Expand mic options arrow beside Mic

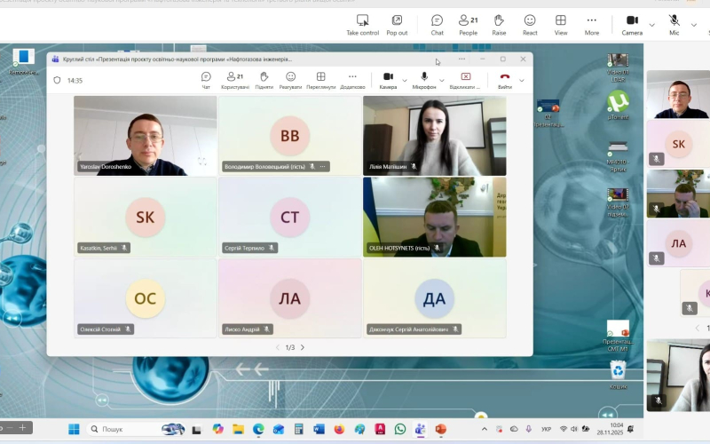point(692,25)
